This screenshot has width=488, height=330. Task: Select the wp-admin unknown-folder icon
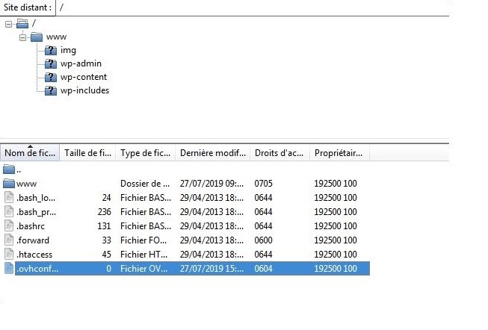click(x=51, y=63)
